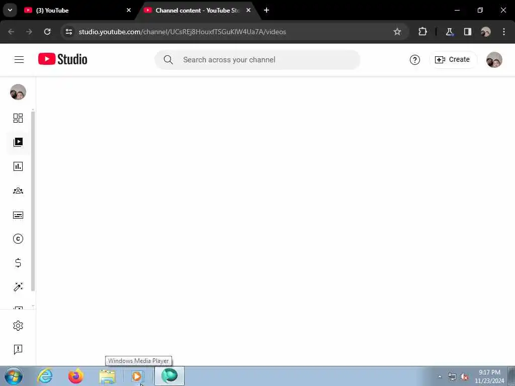515x386 pixels.
Task: Open the Copyright sidebar icon
Action: click(18, 239)
